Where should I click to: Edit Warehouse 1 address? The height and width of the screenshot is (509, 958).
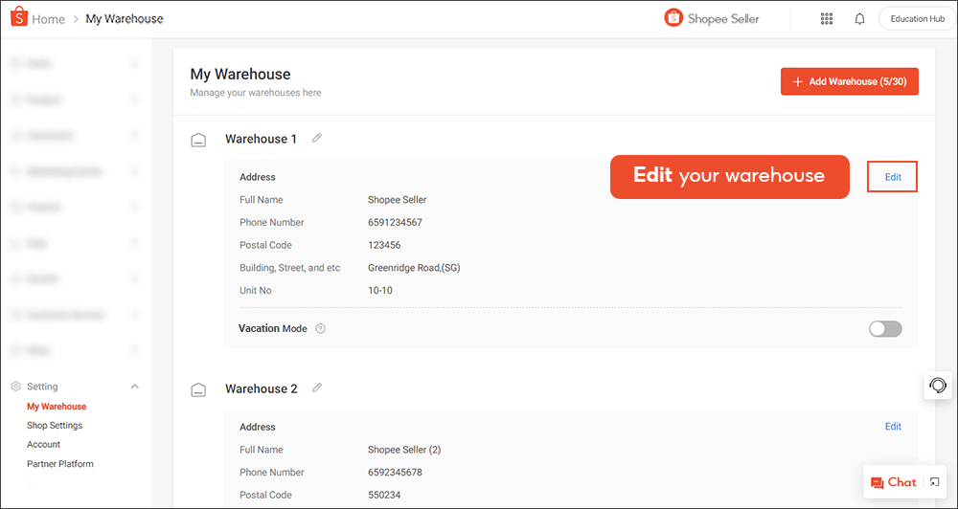point(893,177)
